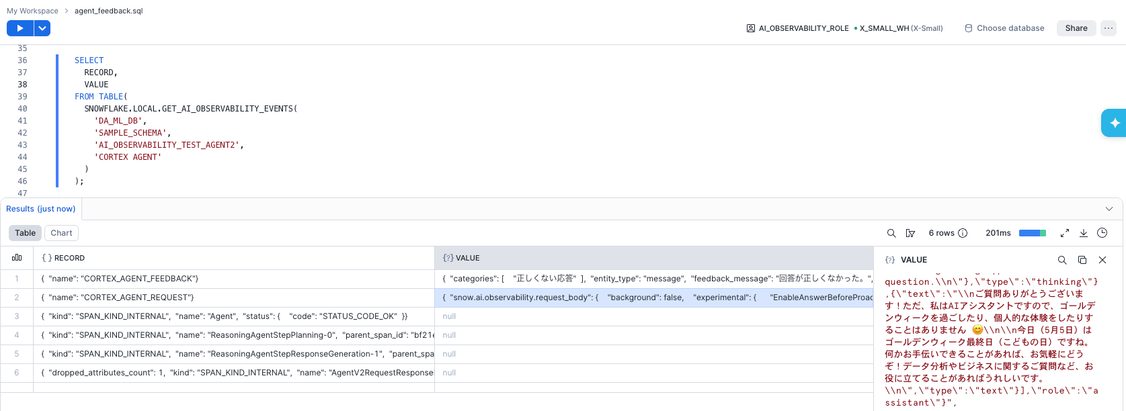Click 'SAMPLE_SCHEMA' string in editor
Screen dimensions: 1126x411
point(132,133)
